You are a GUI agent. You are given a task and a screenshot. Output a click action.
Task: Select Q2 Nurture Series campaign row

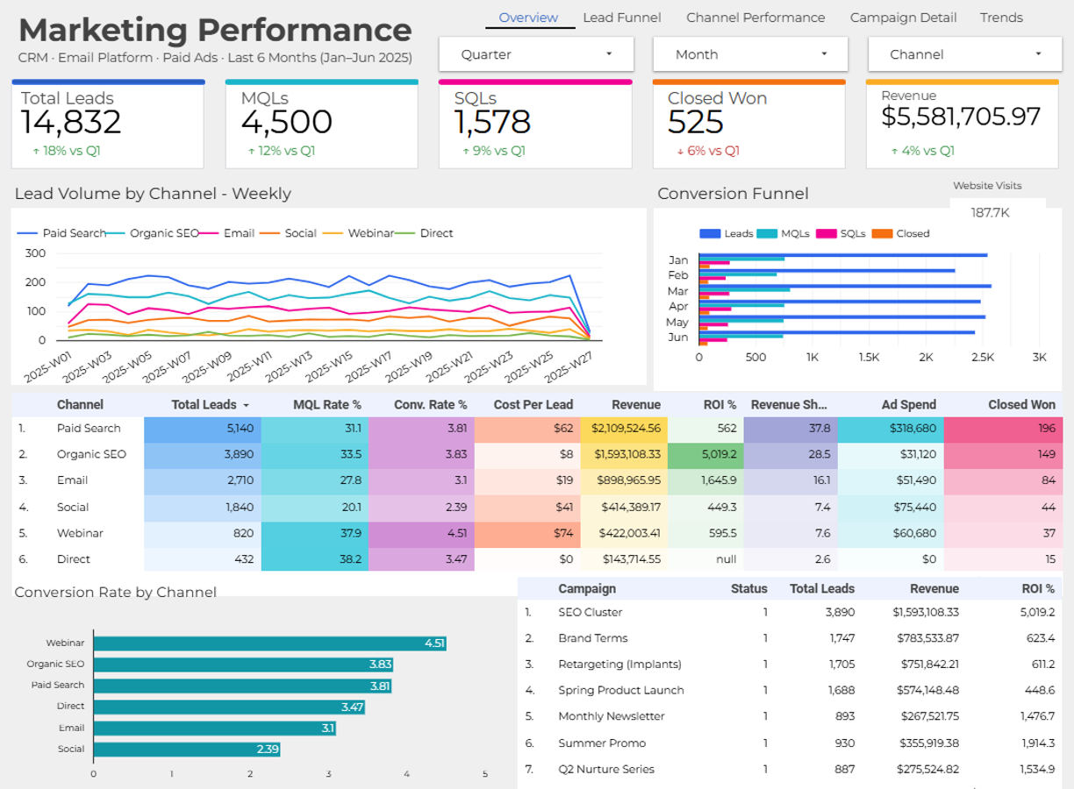pos(790,770)
